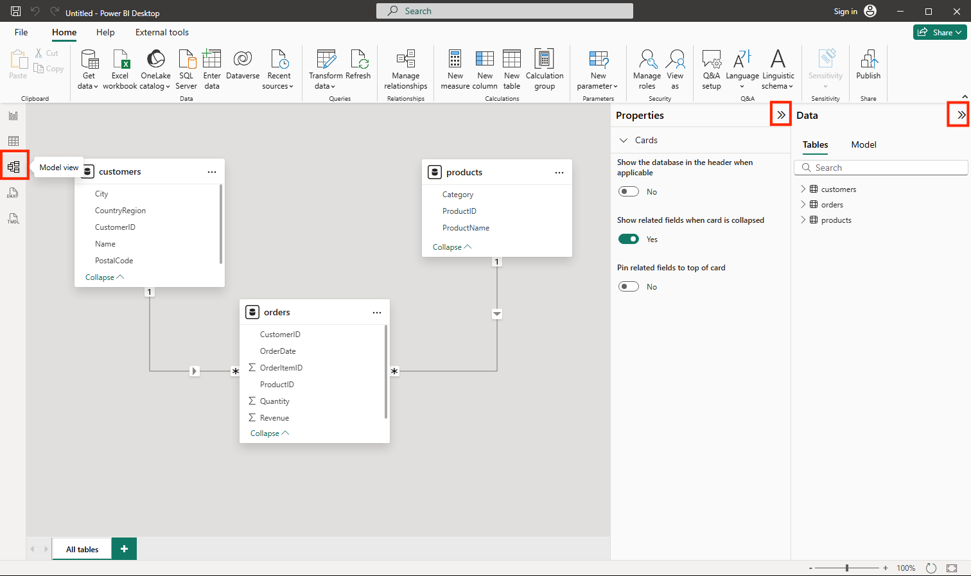Screen dimensions: 971x576
Task: Publish the report
Action: coord(868,64)
